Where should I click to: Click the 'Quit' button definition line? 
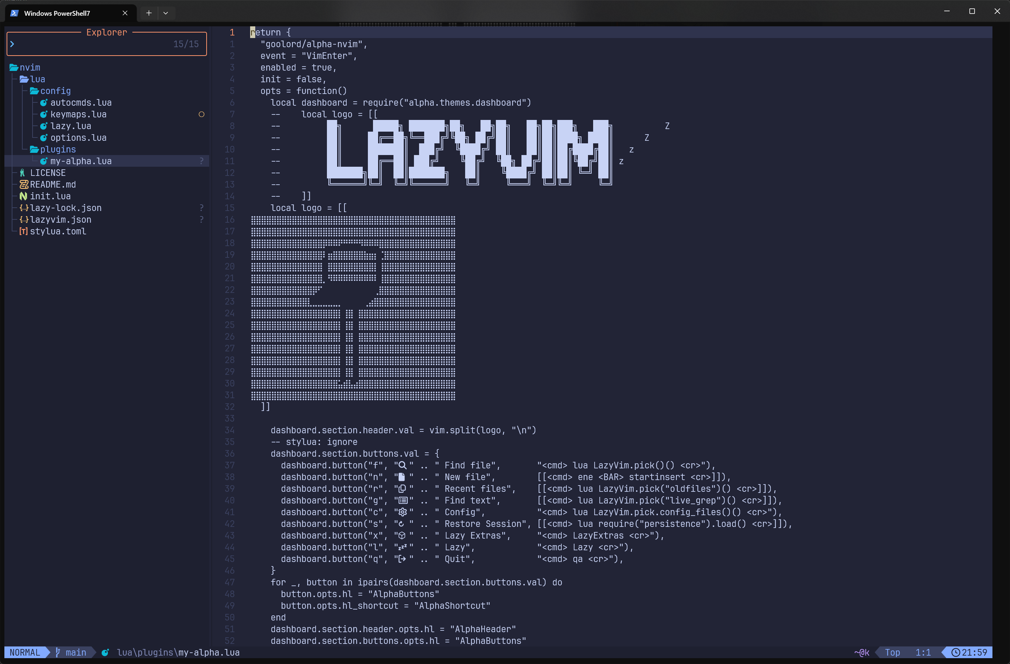[452, 559]
